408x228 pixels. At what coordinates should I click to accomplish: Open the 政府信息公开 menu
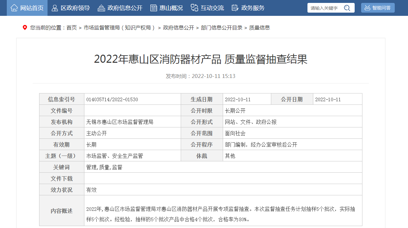coord(120,8)
